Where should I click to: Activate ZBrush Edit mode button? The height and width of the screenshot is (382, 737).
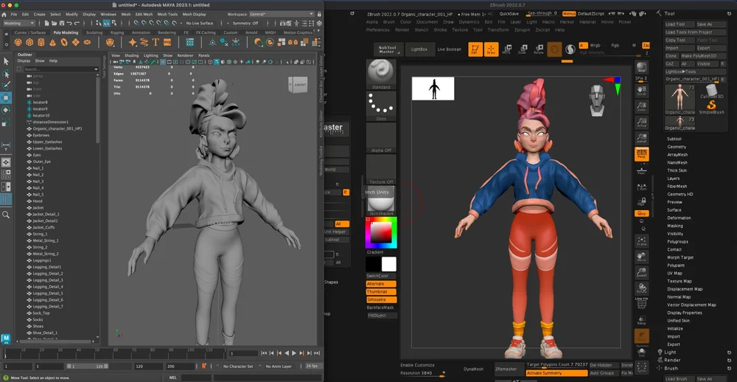point(475,49)
